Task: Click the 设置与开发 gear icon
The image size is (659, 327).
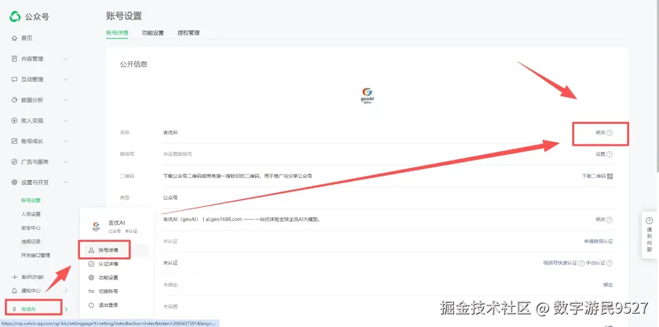Action: (15, 182)
